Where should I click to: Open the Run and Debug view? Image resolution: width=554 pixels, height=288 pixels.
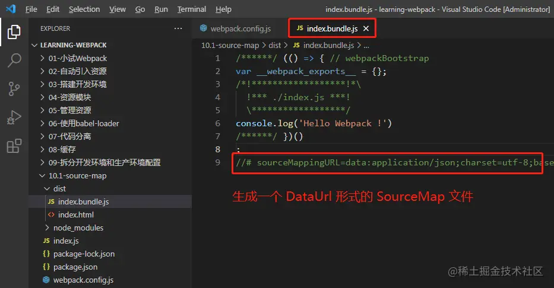[14, 117]
